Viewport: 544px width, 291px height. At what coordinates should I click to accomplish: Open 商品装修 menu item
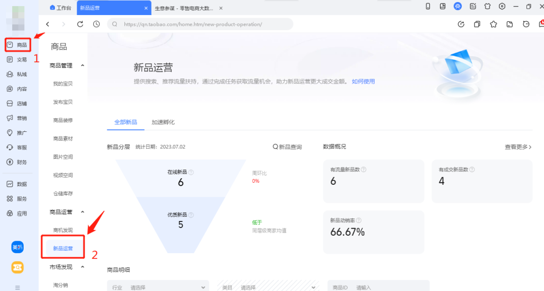pos(63,120)
